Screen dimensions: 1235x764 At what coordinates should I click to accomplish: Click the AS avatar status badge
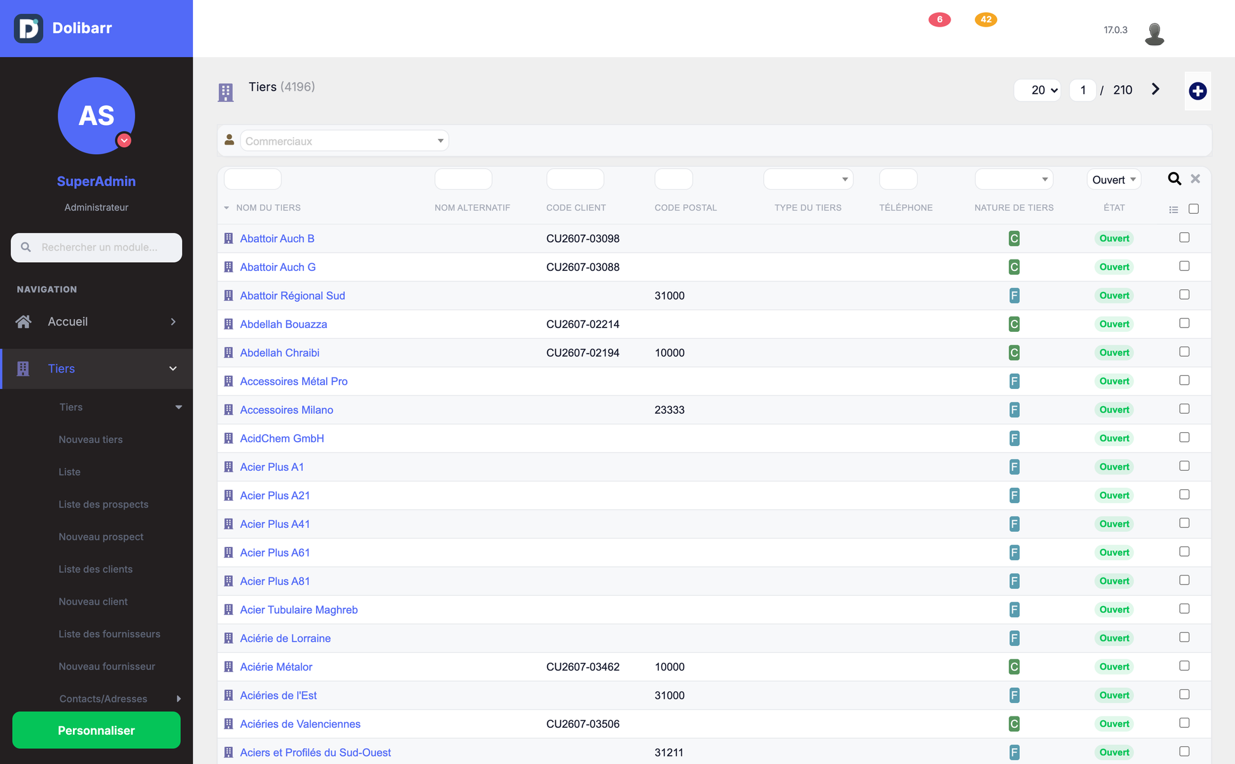(x=124, y=140)
